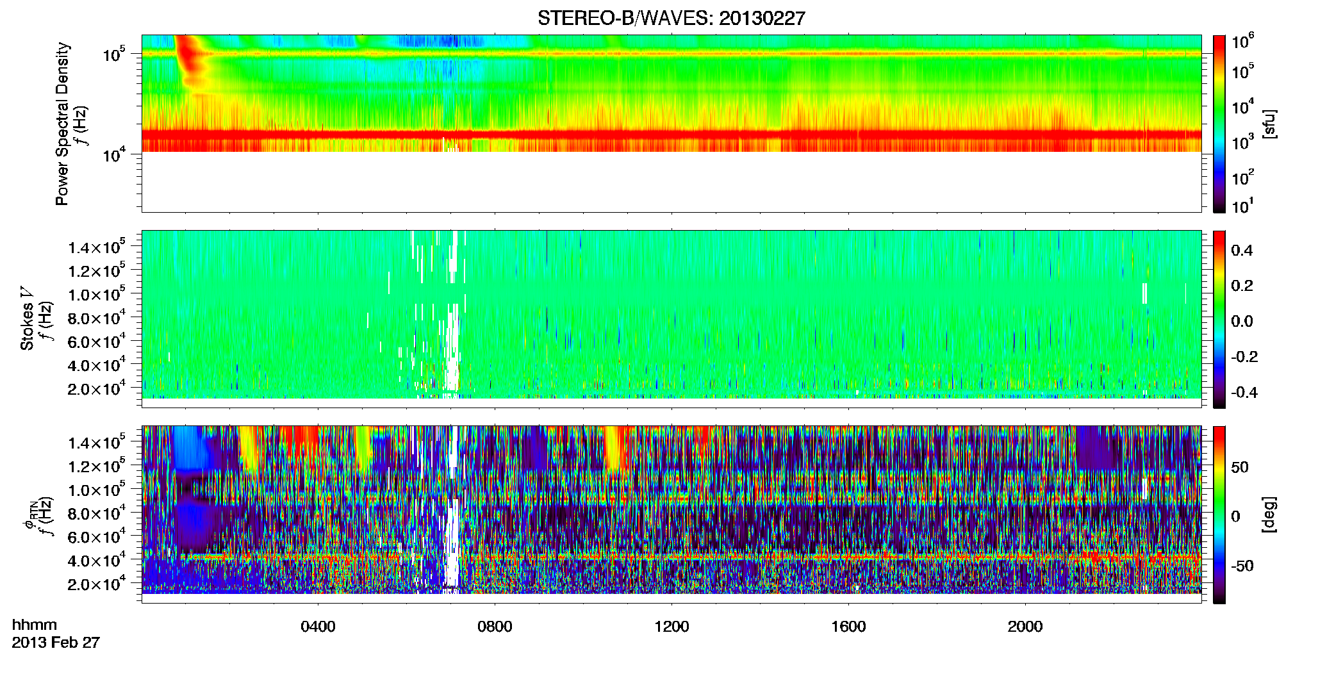Click the 0800 time tick label

[495, 627]
